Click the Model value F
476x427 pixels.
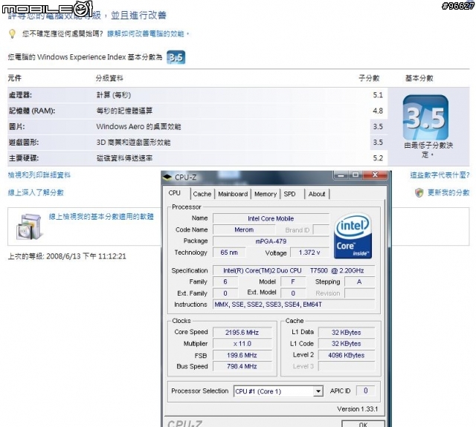click(293, 282)
